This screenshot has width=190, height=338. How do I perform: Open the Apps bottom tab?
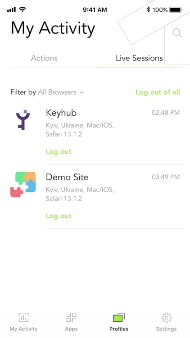coord(71,322)
